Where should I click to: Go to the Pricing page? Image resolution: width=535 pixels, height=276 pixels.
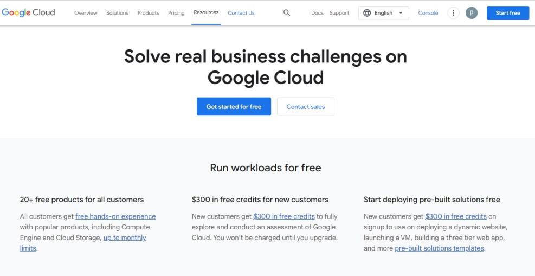point(176,13)
